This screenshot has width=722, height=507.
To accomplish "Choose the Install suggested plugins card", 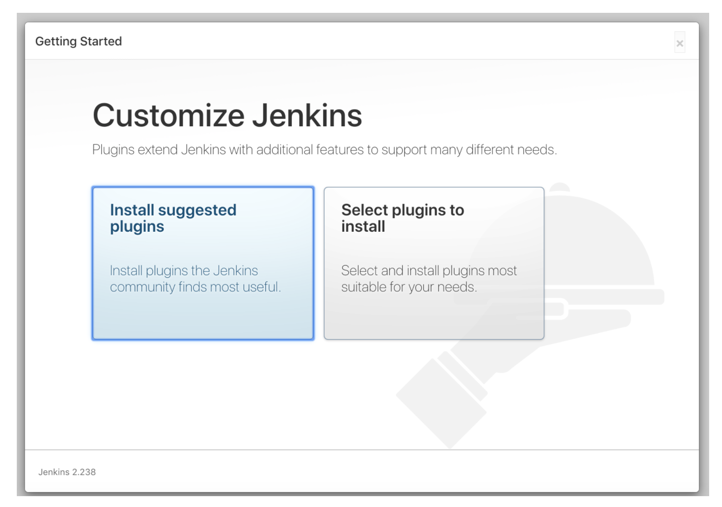I will [x=202, y=263].
